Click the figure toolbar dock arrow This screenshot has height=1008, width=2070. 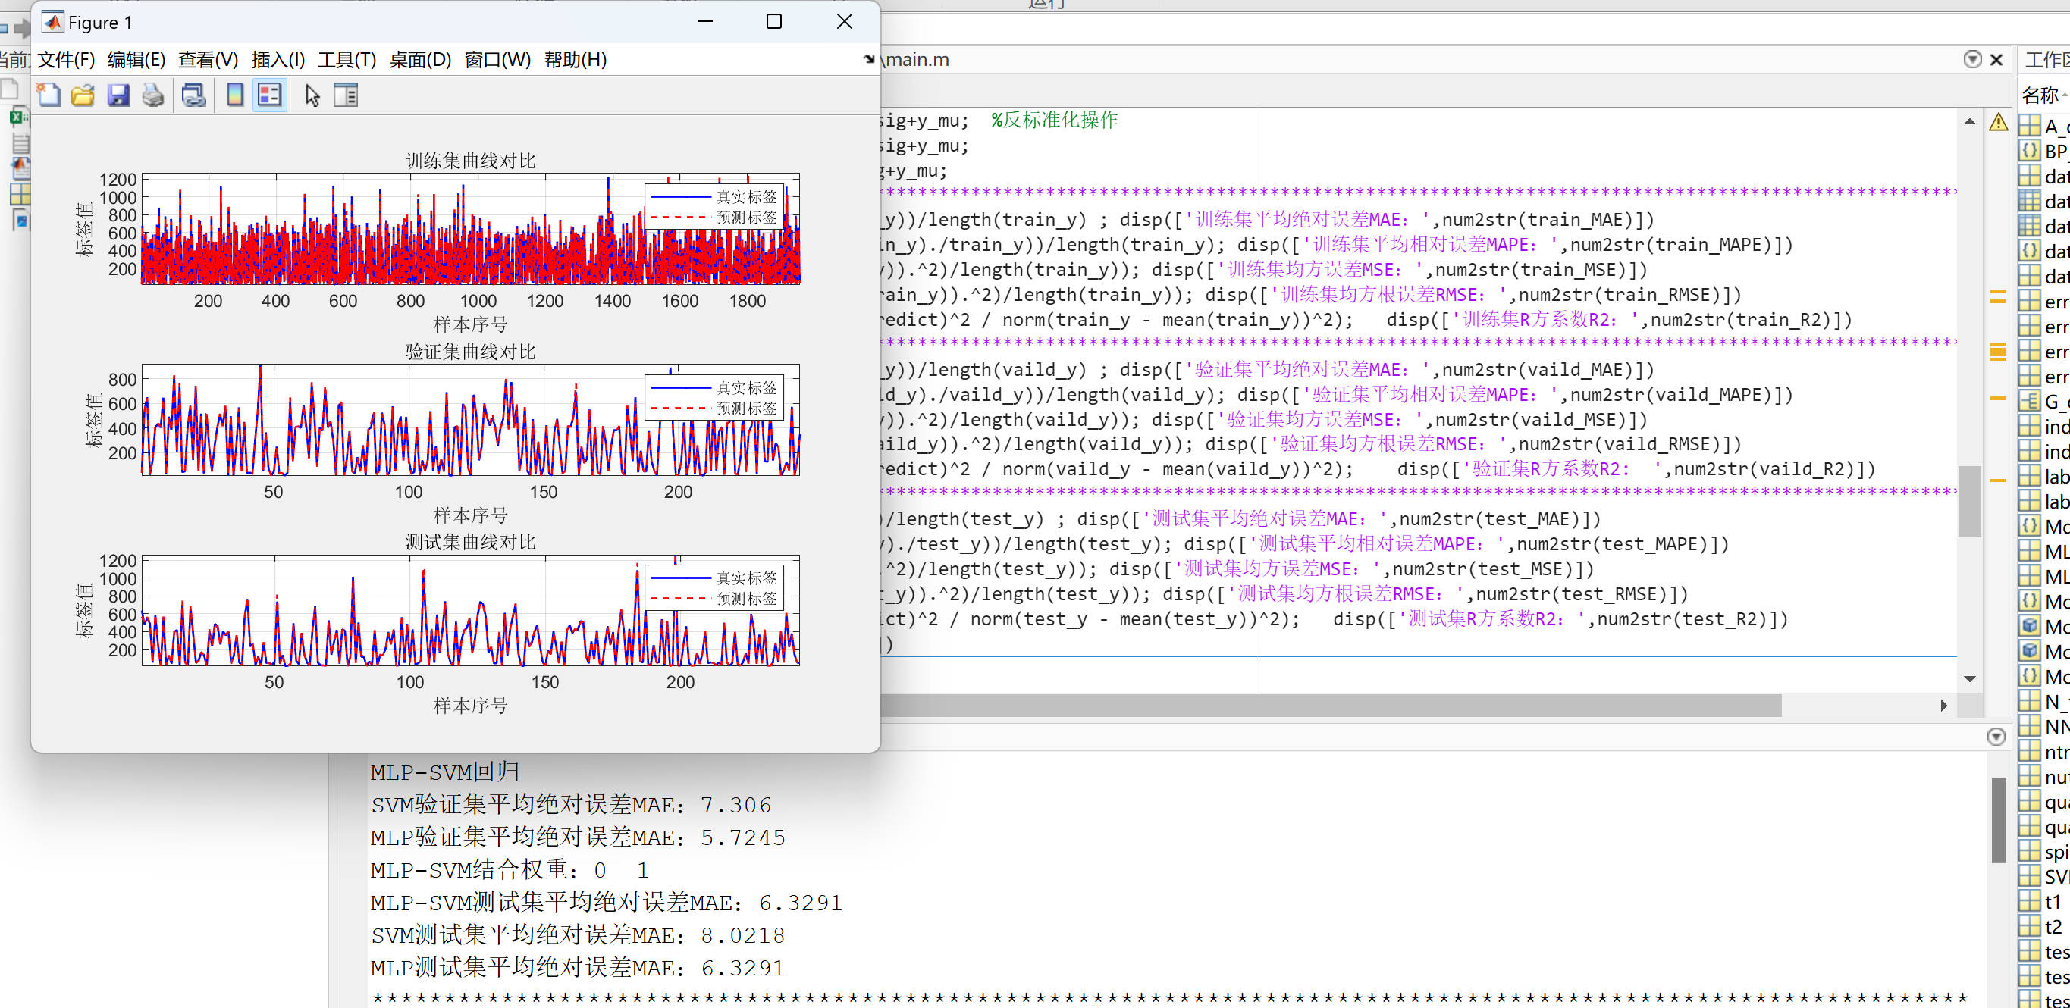click(x=869, y=58)
